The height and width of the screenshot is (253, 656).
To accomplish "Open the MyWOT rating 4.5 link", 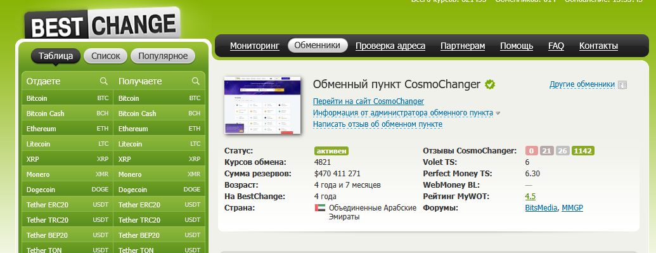I will (530, 197).
